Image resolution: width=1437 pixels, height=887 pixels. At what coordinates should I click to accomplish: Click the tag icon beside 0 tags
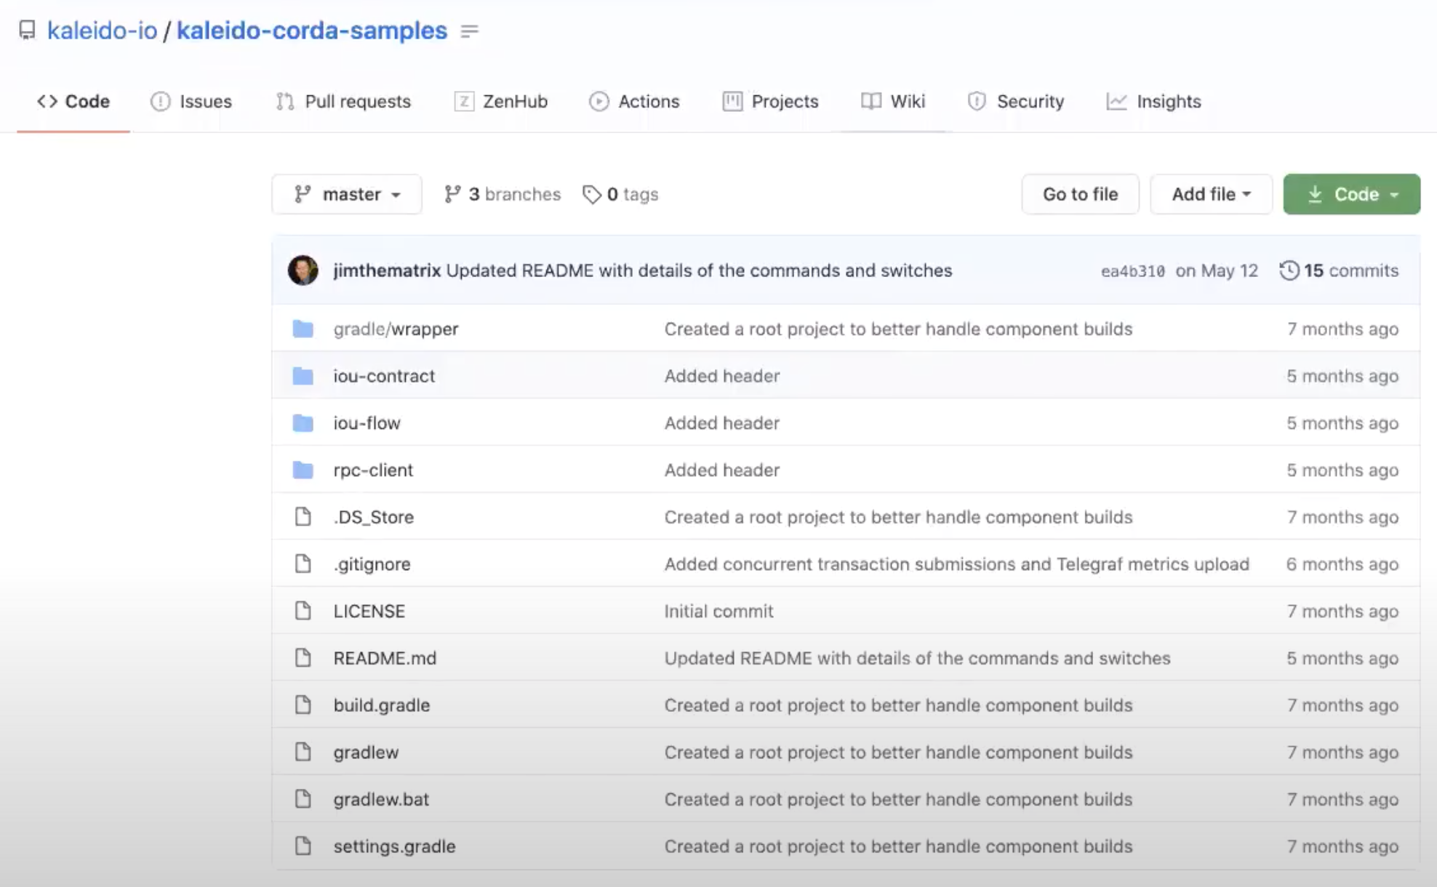[x=591, y=194]
